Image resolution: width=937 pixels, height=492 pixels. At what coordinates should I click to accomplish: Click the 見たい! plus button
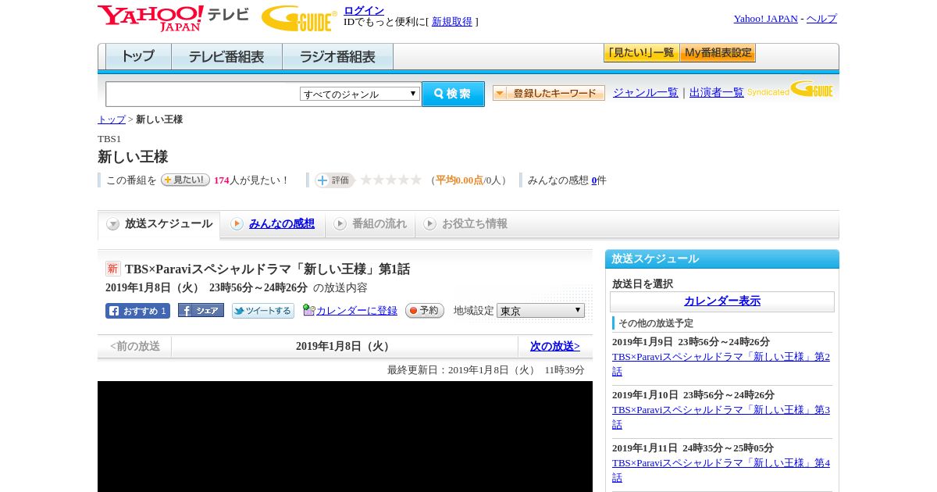point(185,180)
